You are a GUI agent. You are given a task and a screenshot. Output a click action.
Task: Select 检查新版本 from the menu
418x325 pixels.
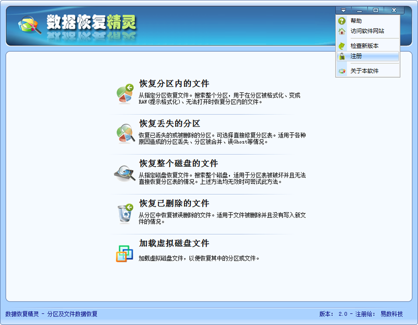(366, 46)
